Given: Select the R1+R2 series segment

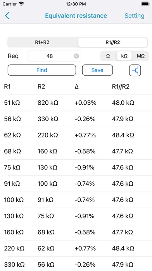Looking at the screenshot, I should tap(42, 42).
